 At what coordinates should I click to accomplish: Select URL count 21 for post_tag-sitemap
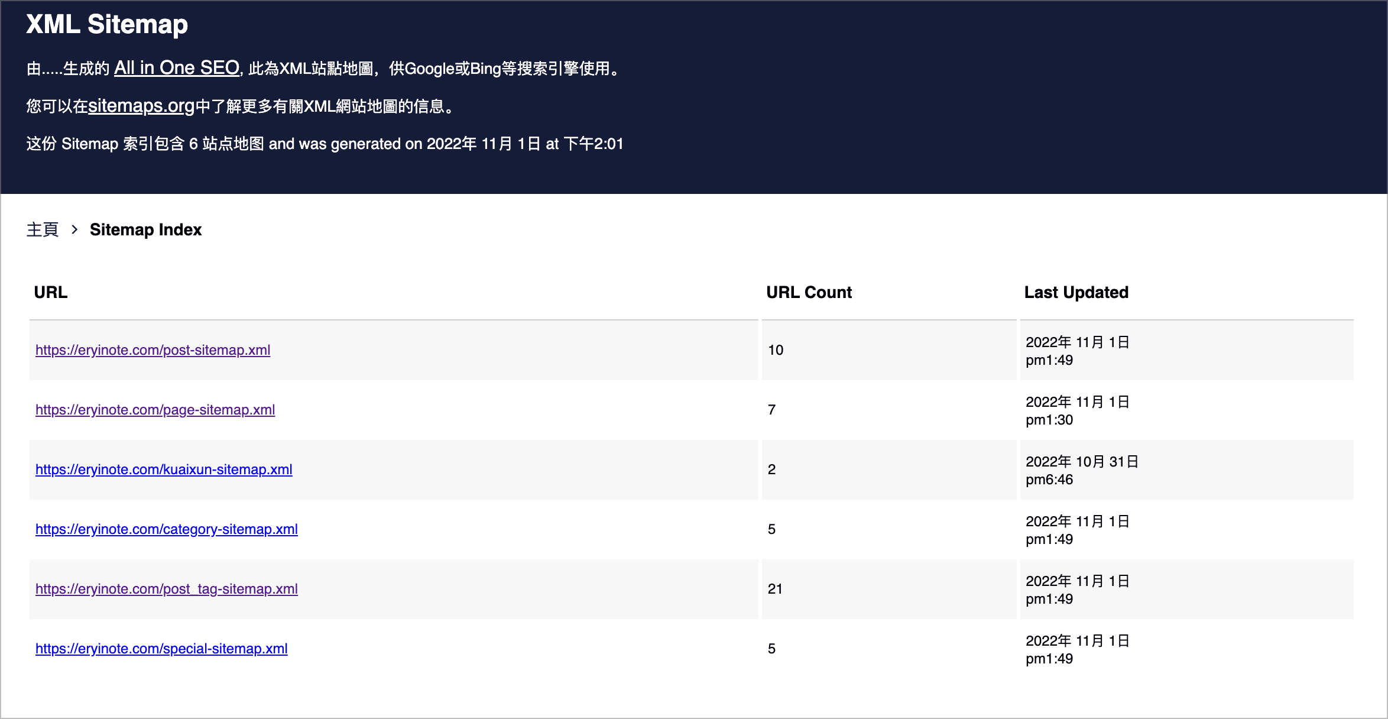click(x=775, y=589)
